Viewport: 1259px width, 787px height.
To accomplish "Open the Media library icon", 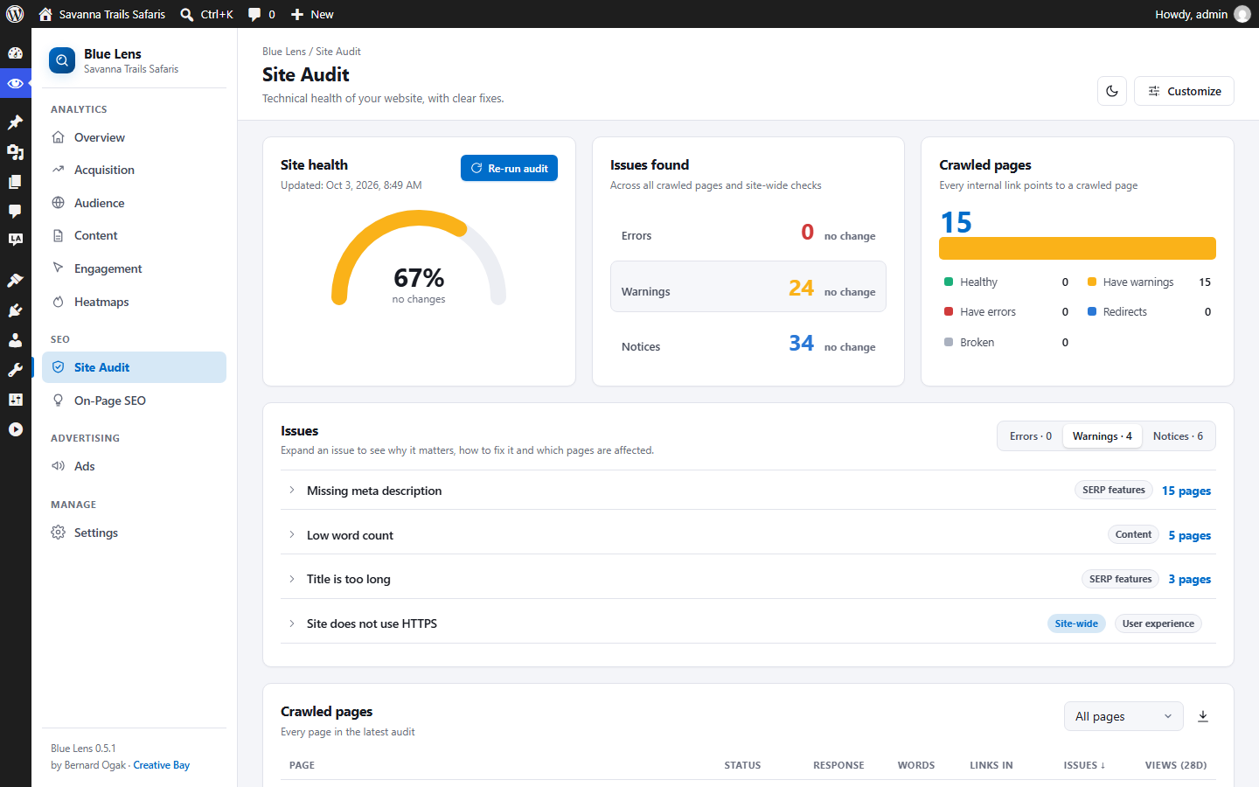I will [x=15, y=152].
